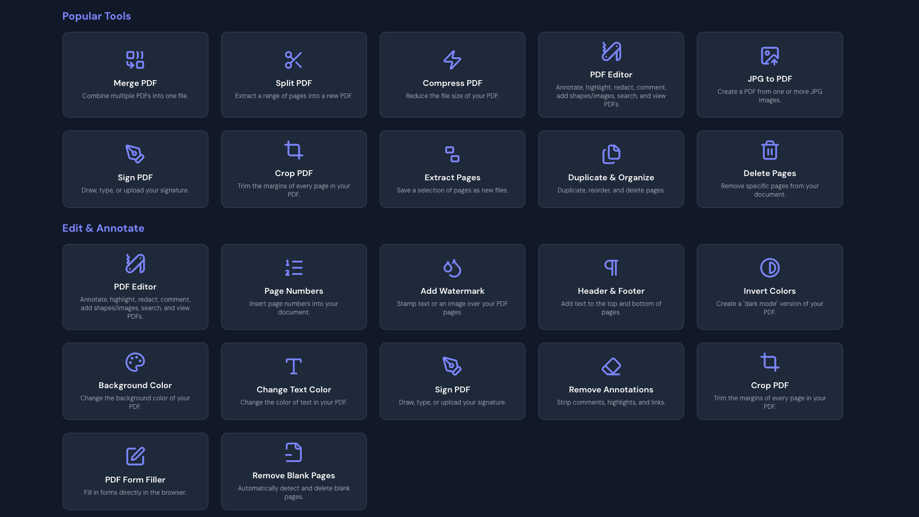The width and height of the screenshot is (919, 517).
Task: Click the Compress PDF lightning bolt icon
Action: tap(452, 60)
